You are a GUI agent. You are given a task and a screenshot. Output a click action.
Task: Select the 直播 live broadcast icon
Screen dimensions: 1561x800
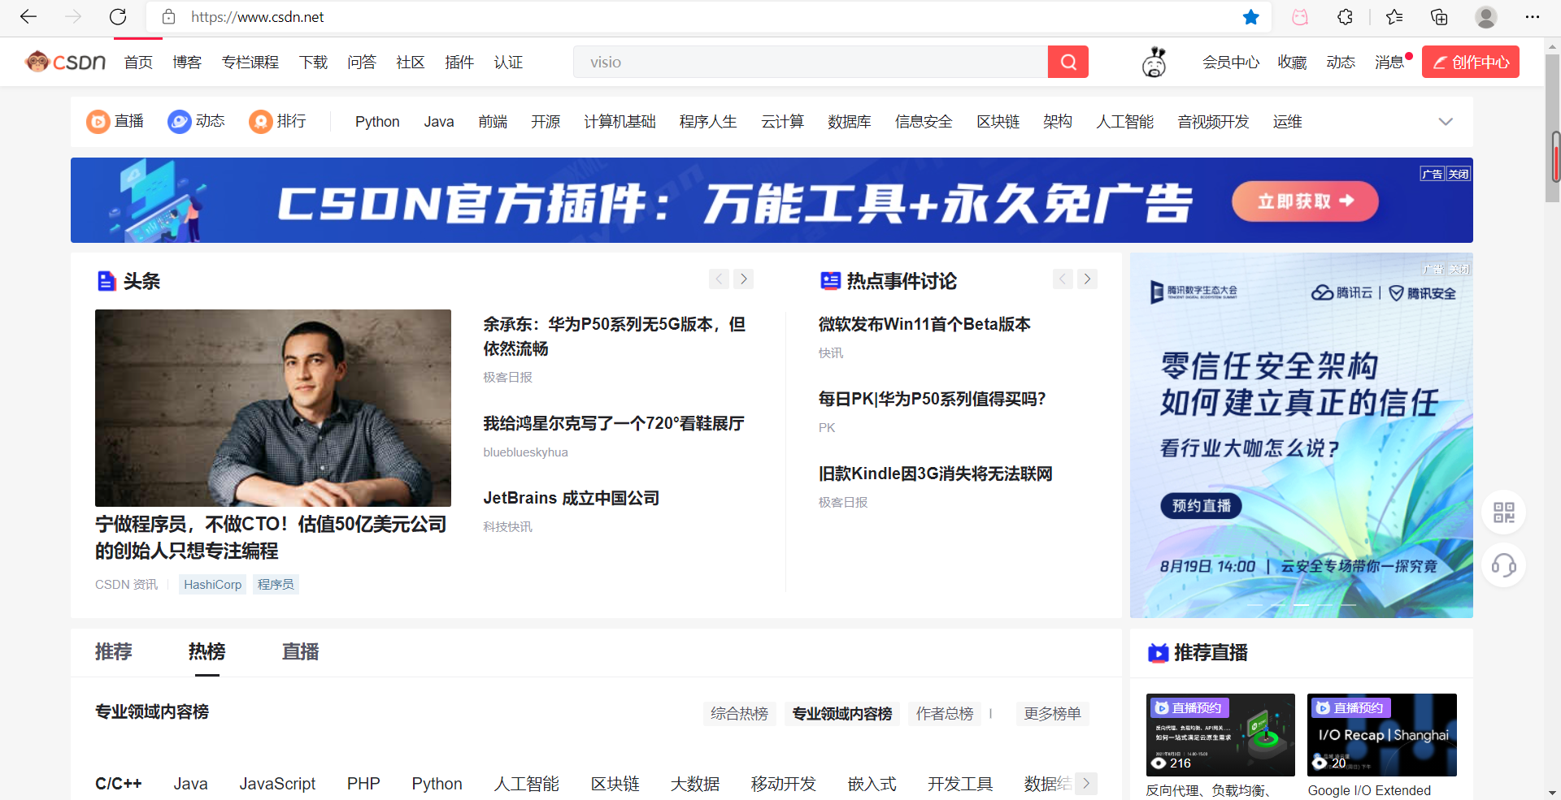pos(98,121)
